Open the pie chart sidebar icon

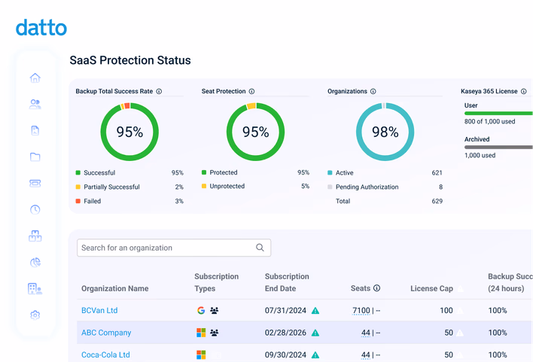(x=35, y=262)
